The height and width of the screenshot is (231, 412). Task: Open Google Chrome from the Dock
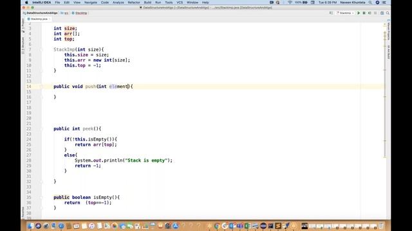pyautogui.click(x=217, y=225)
